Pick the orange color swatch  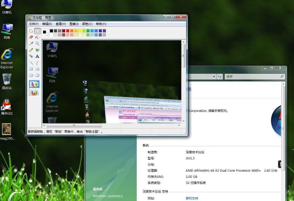pos(72,31)
